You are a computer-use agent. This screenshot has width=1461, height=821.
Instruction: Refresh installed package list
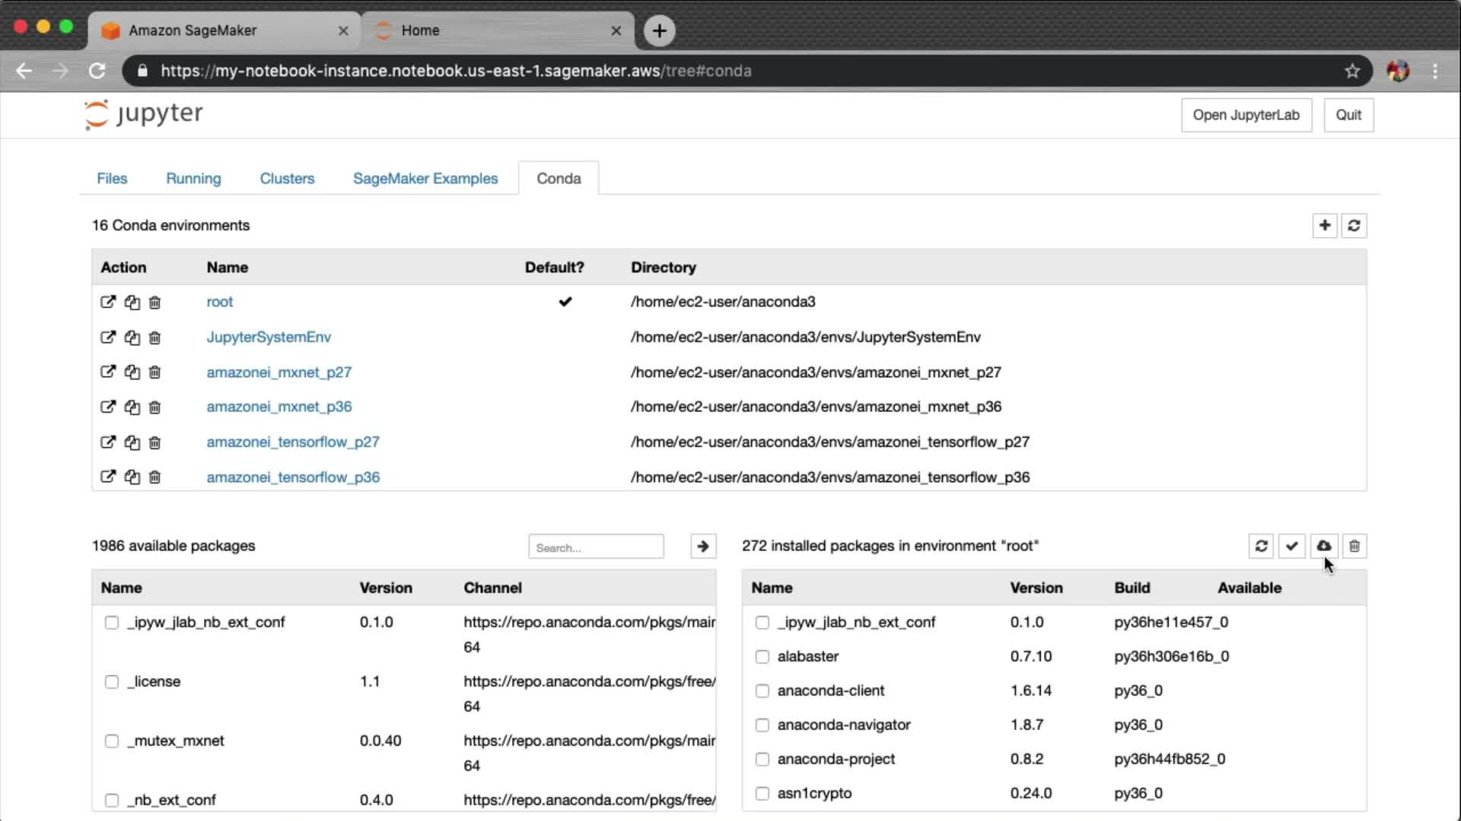point(1261,546)
